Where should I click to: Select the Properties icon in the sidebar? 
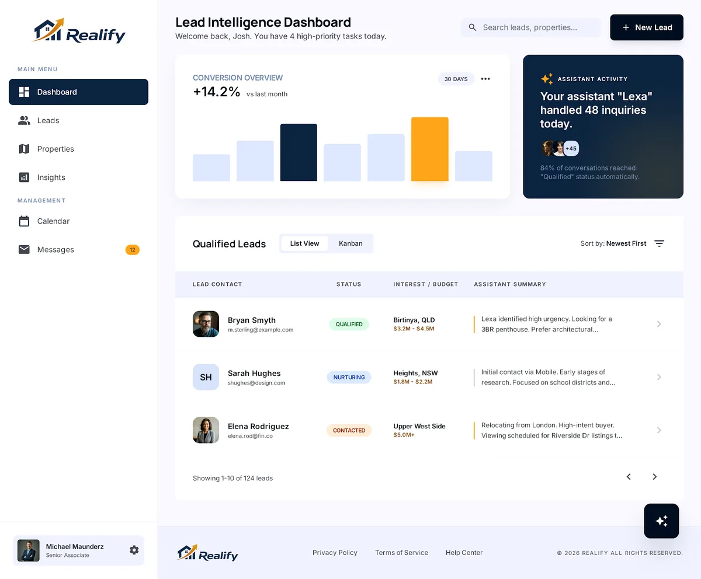pos(24,149)
